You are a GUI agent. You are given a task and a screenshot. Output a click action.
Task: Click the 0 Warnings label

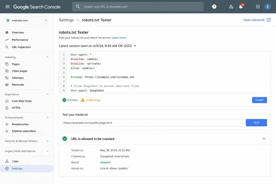coord(93,100)
